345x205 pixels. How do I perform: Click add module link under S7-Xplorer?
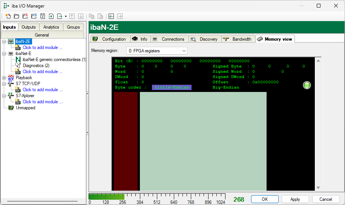[42, 102]
